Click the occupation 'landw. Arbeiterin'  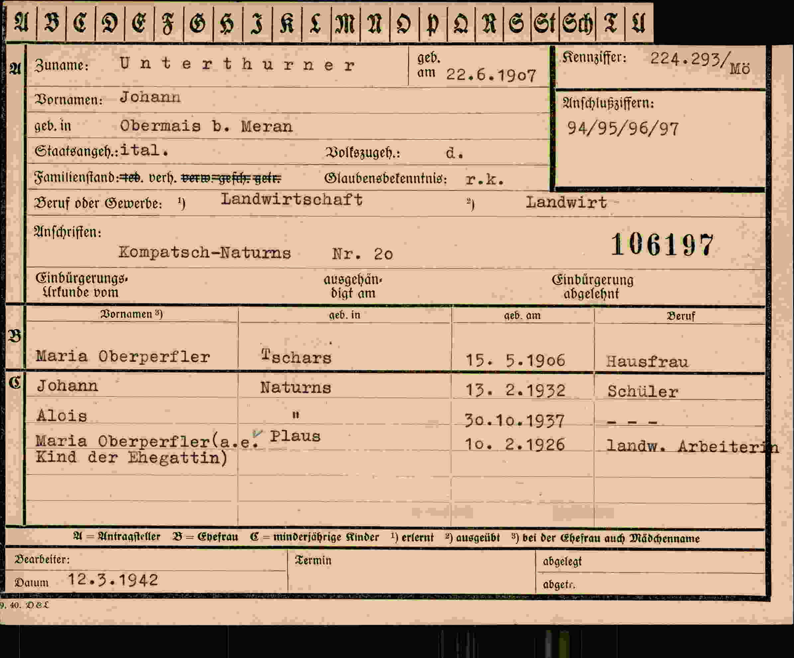pos(692,447)
